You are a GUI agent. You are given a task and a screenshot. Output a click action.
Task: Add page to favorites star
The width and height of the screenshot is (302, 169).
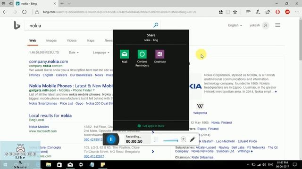(235, 12)
